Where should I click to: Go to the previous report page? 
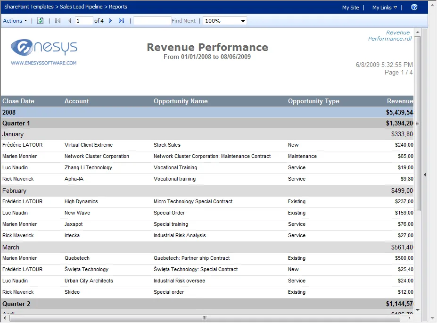(69, 21)
